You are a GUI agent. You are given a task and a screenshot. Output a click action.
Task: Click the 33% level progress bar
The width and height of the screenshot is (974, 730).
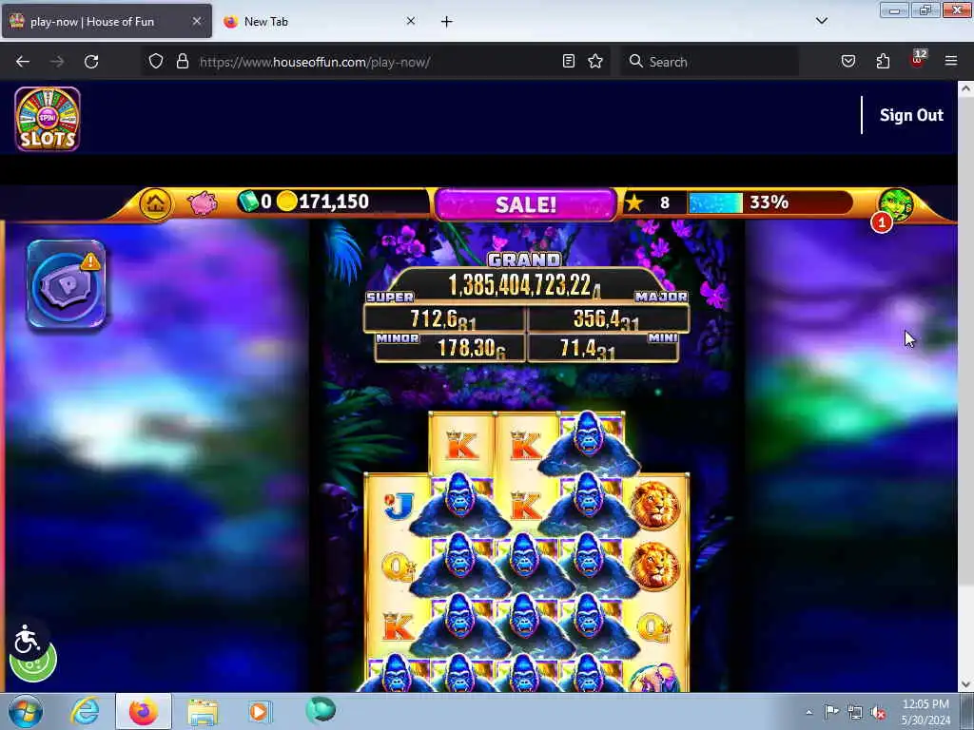769,202
